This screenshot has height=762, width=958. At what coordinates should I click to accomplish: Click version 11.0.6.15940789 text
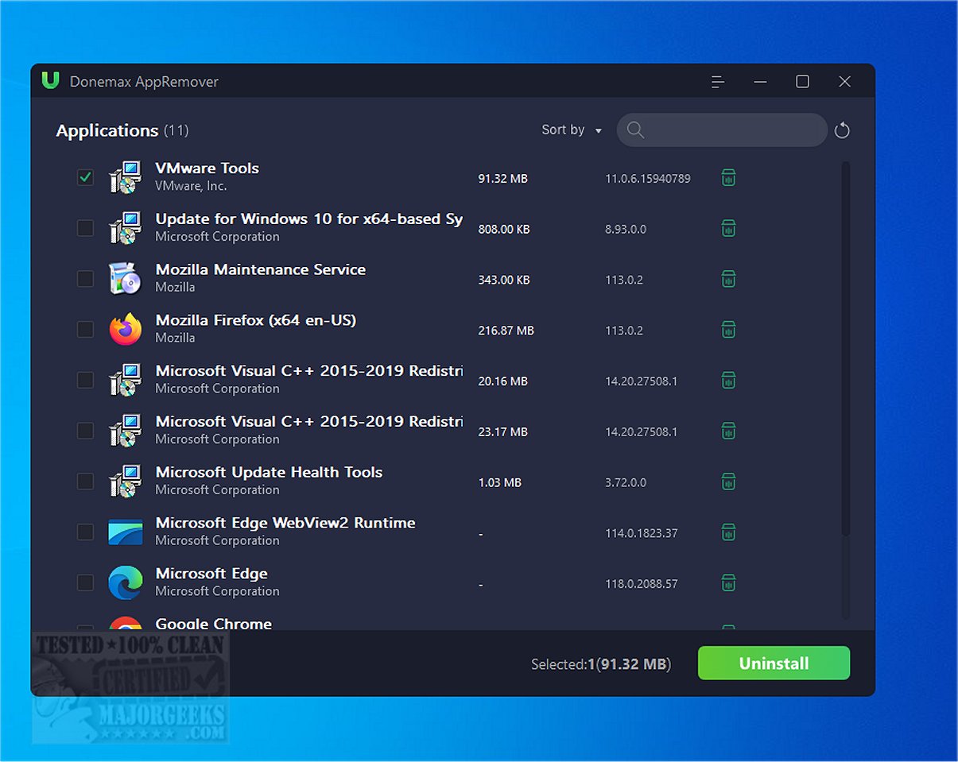tap(648, 179)
